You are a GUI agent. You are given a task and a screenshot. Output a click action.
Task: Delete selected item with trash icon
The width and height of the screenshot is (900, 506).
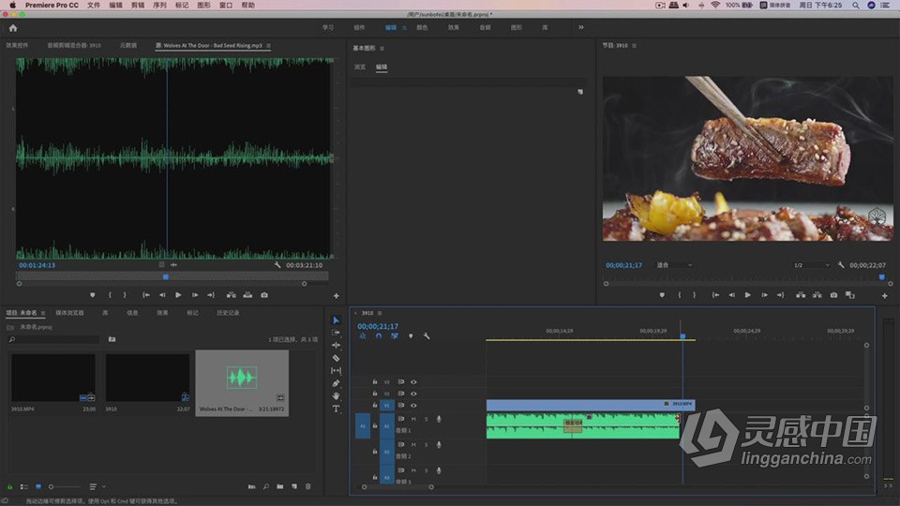point(308,486)
